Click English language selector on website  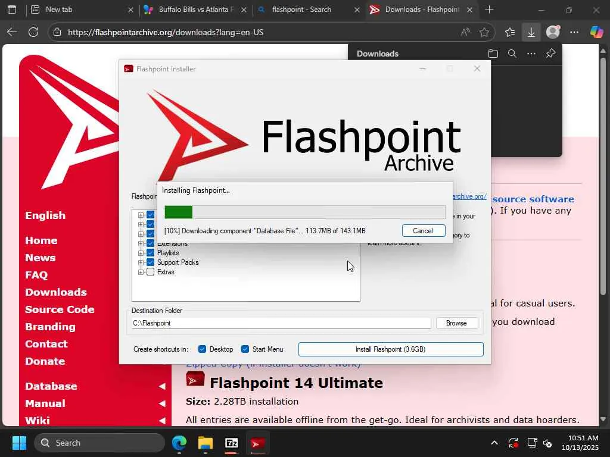[x=45, y=215]
